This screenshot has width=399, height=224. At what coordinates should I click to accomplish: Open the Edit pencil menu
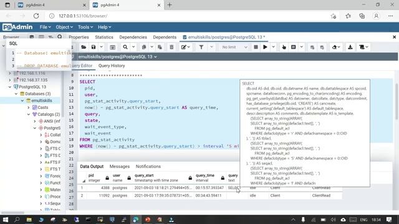pyautogui.click(x=185, y=47)
